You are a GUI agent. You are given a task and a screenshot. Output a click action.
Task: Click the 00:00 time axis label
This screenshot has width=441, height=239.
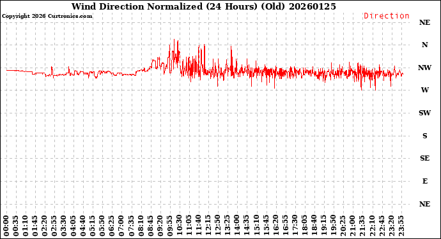6,226
